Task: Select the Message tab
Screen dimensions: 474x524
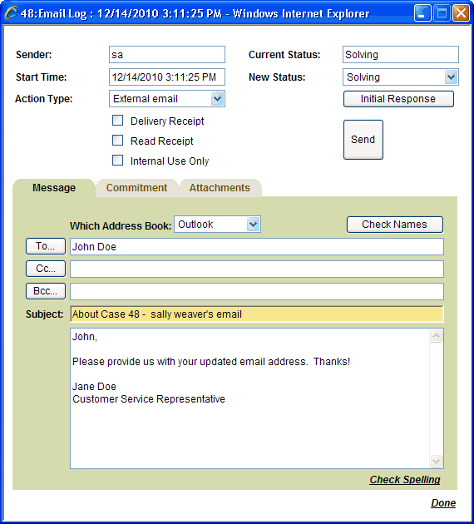Action: (54, 188)
